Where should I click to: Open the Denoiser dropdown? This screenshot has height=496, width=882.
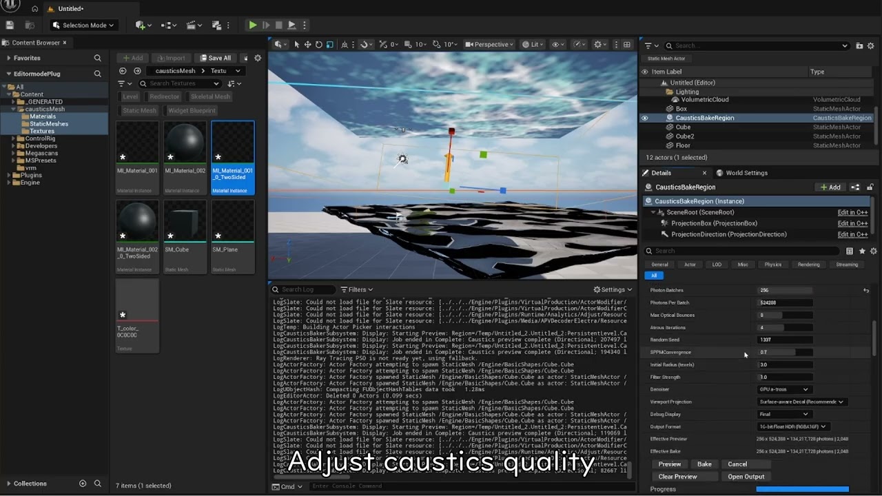point(784,390)
